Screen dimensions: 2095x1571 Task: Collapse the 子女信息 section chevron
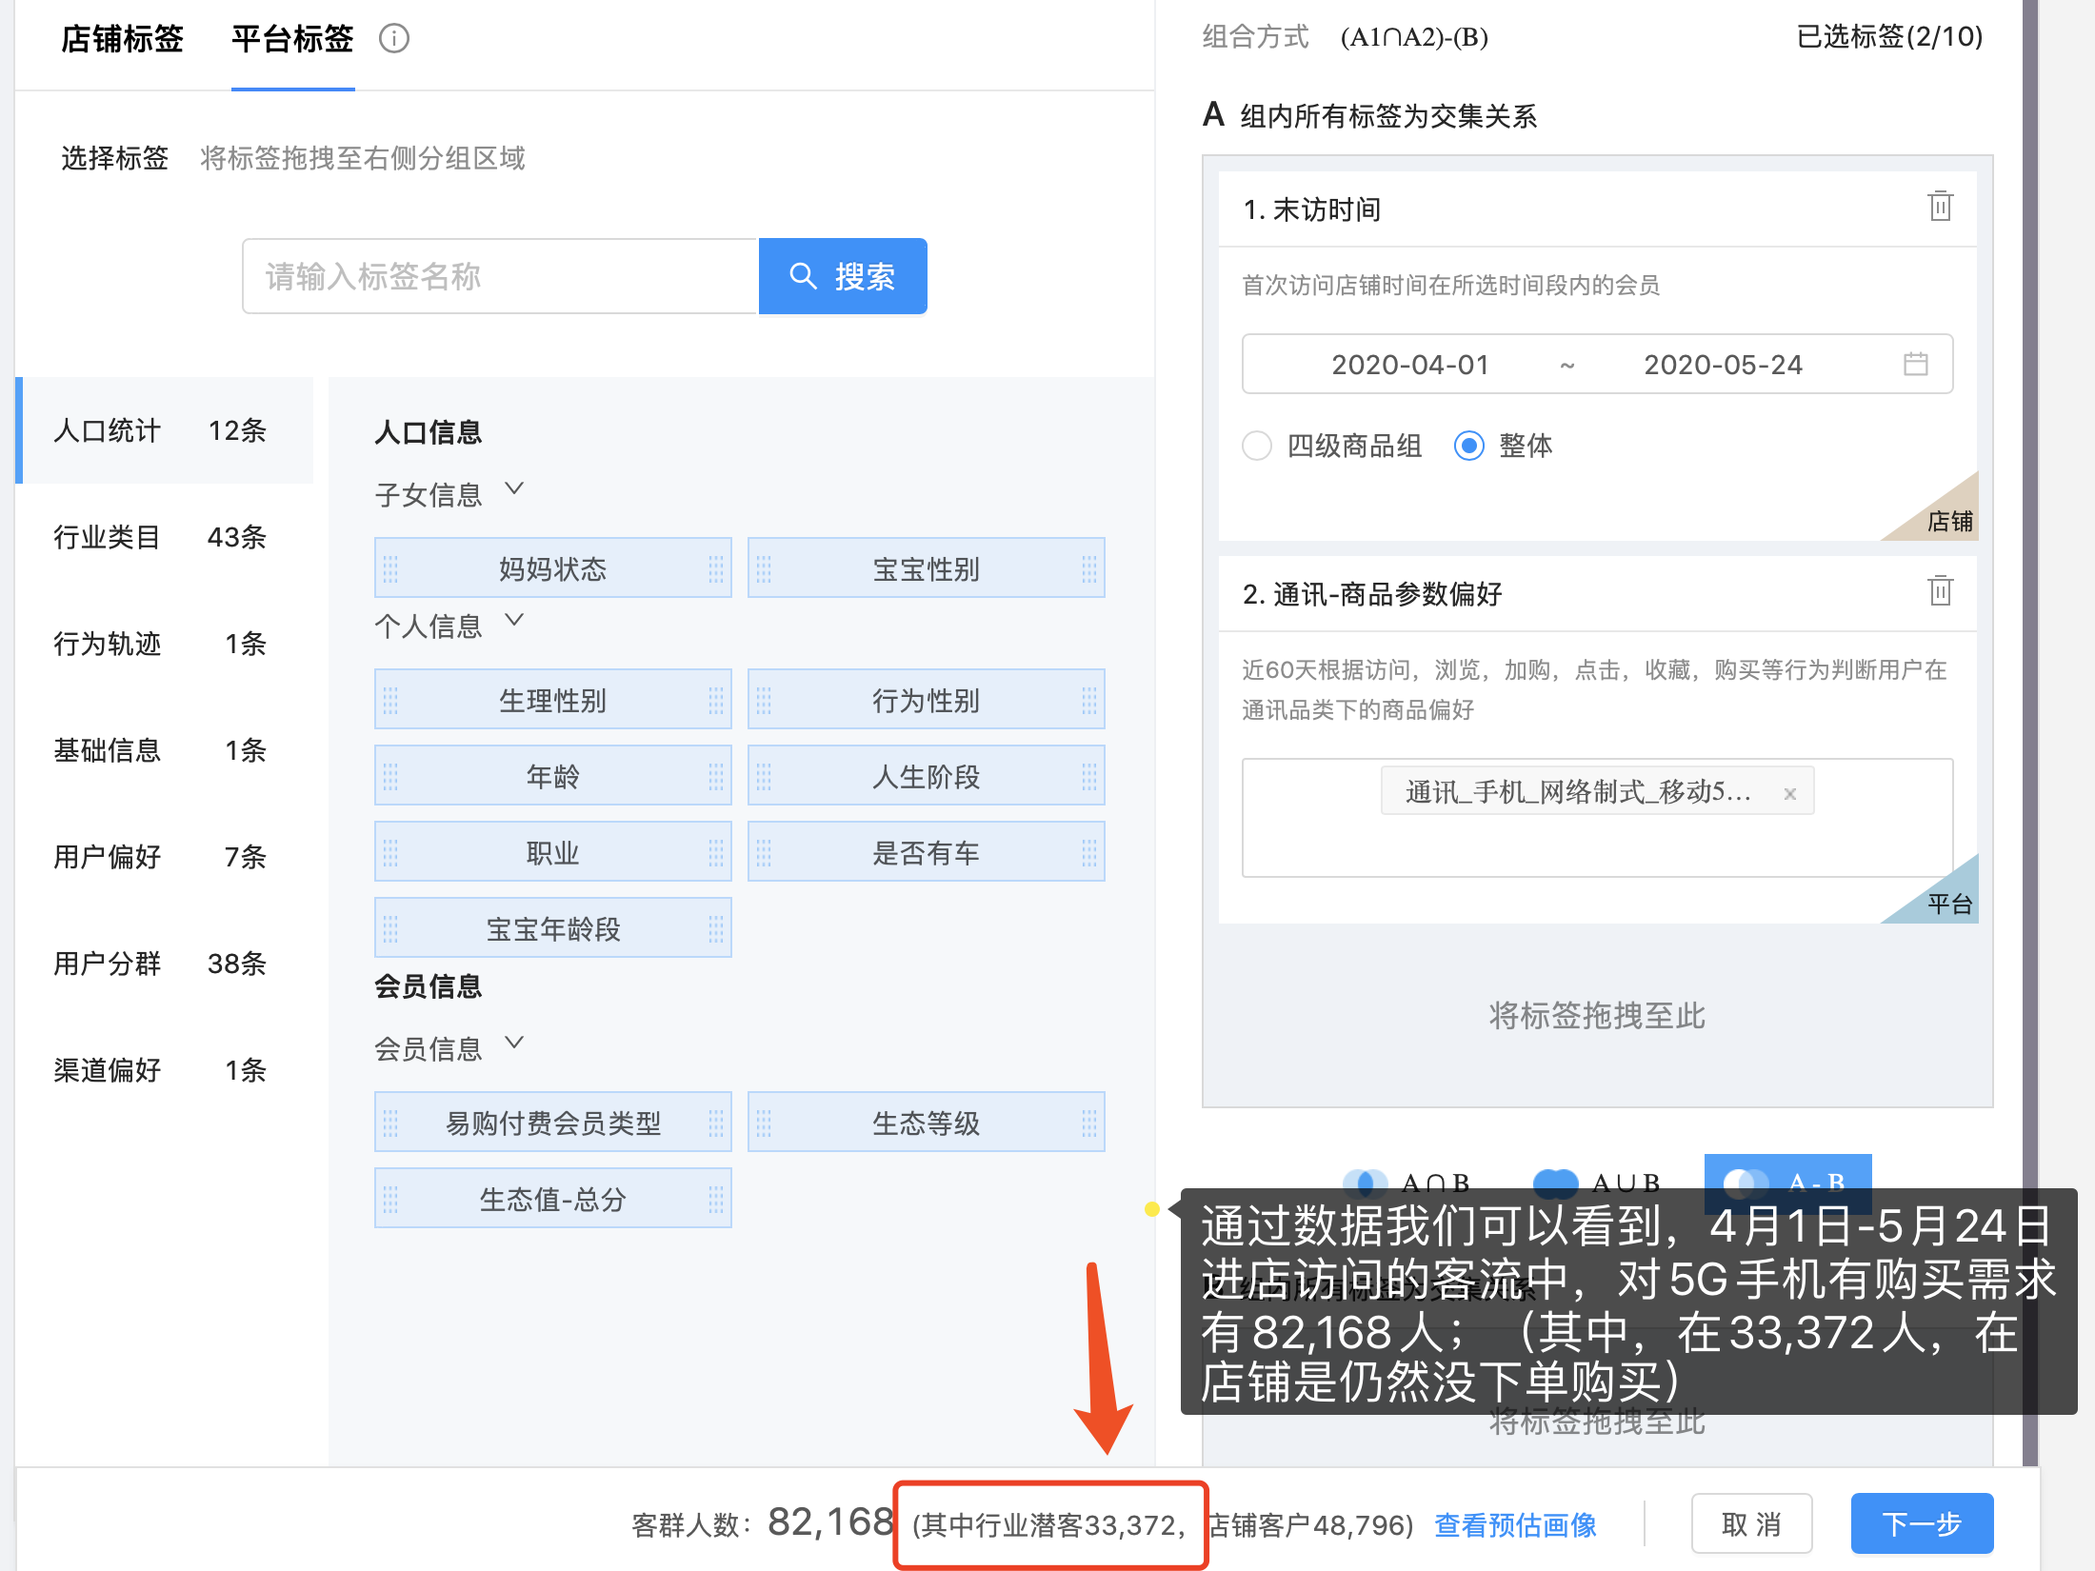click(x=514, y=489)
